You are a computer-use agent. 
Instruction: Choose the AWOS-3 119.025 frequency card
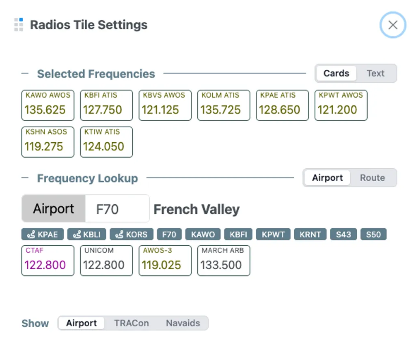coord(165,261)
